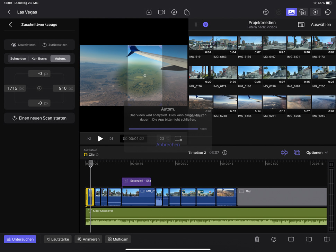
Task: Select the Gap clip in timeline
Action: 282,197
